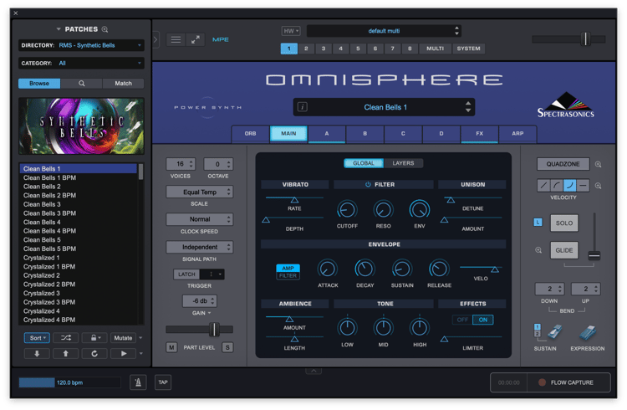Image resolution: width=627 pixels, height=410 pixels.
Task: Step to previous patch with up arrow
Action: click(65, 354)
